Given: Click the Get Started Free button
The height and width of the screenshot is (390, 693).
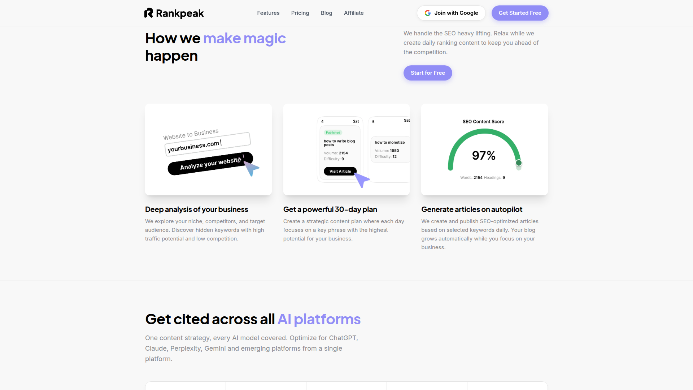Looking at the screenshot, I should [520, 13].
